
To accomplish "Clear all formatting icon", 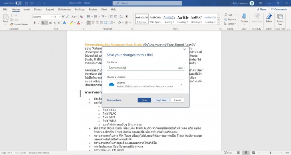I will pos(81,17).
